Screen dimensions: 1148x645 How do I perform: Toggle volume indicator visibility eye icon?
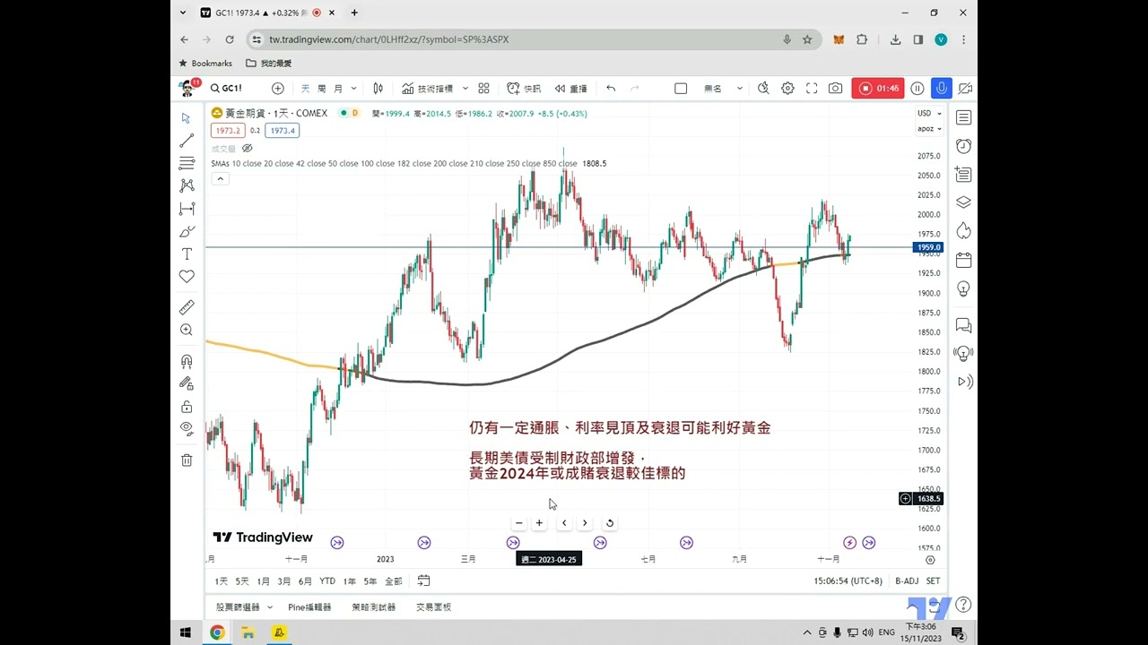click(x=248, y=149)
